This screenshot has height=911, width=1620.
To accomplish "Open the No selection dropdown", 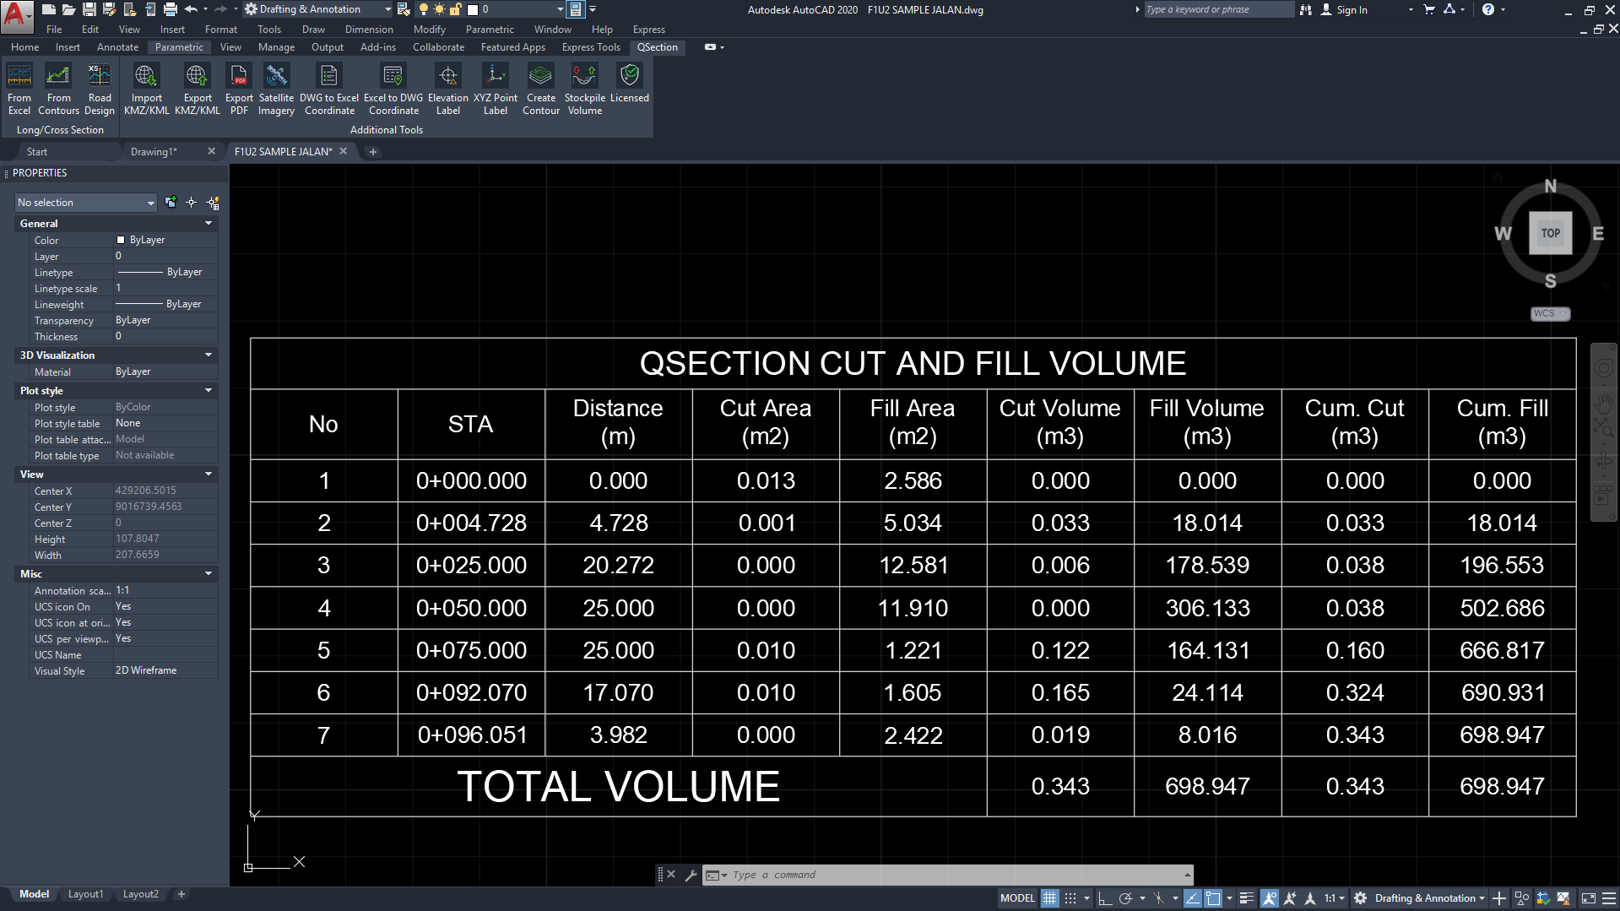I will click(x=86, y=203).
